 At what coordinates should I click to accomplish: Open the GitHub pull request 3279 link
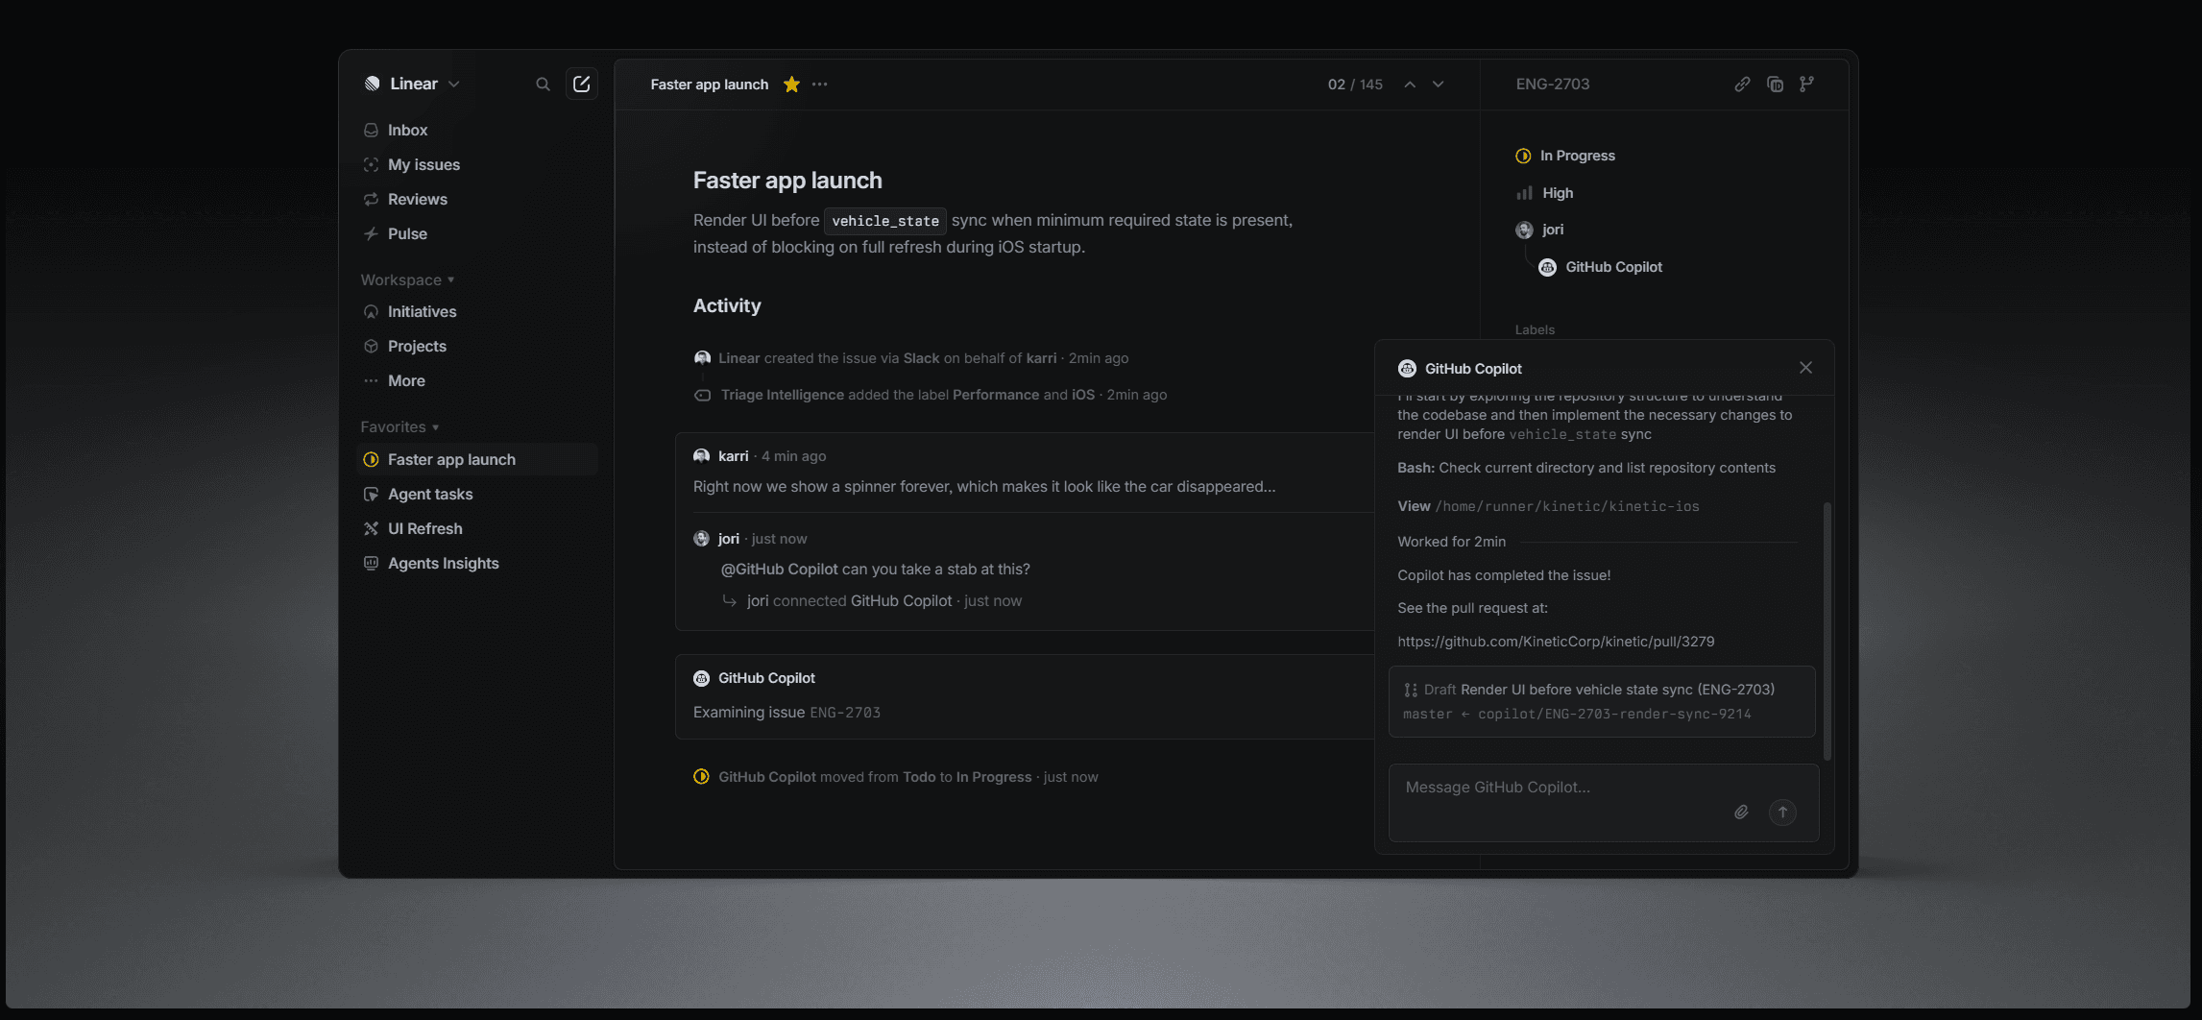click(1556, 642)
